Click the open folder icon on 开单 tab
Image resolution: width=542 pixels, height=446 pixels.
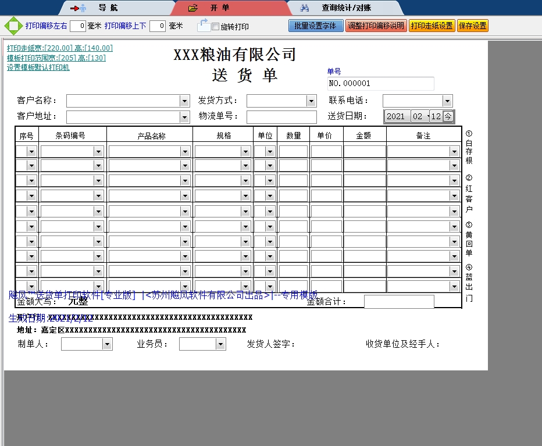tap(193, 8)
